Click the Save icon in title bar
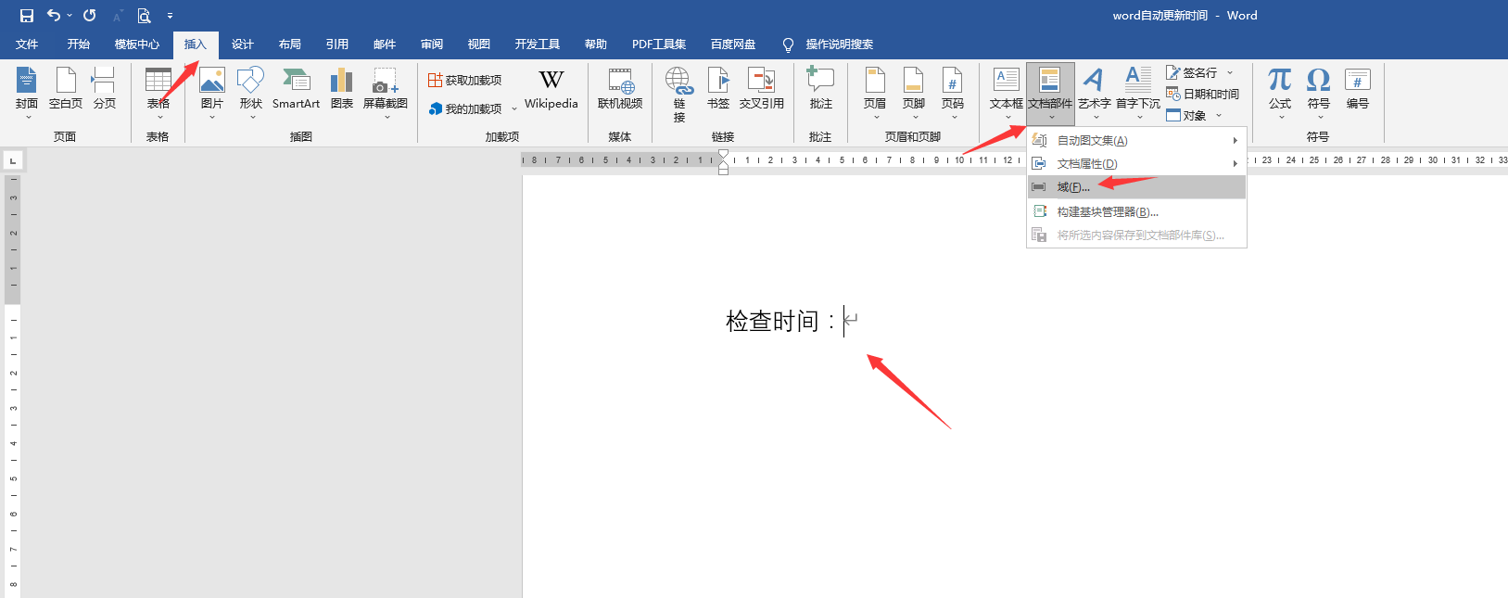 (x=27, y=16)
